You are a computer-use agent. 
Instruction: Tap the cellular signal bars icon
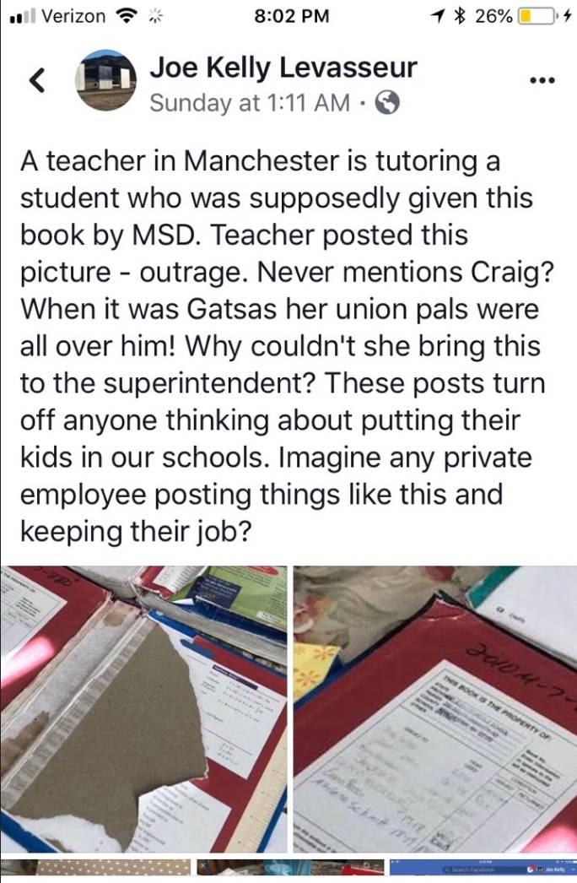(x=23, y=16)
